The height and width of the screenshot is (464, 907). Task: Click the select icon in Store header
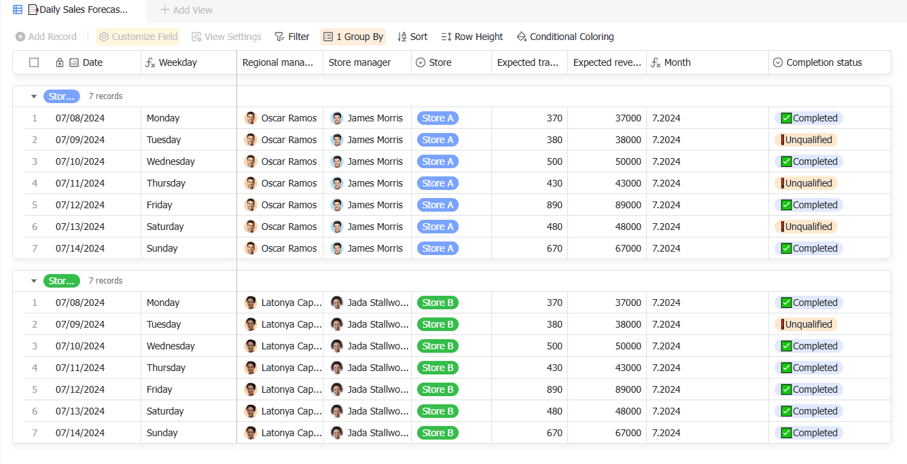pyautogui.click(x=421, y=62)
